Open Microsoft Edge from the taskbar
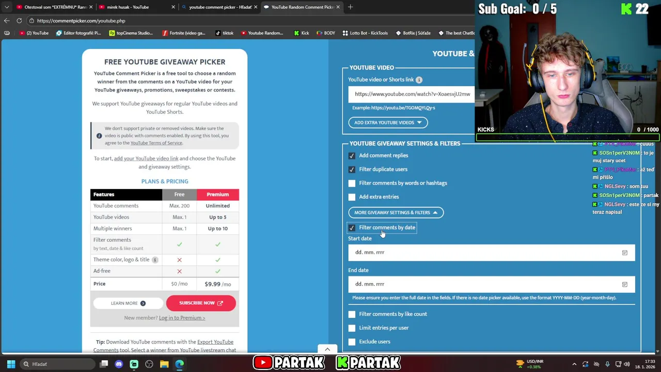 (x=179, y=364)
